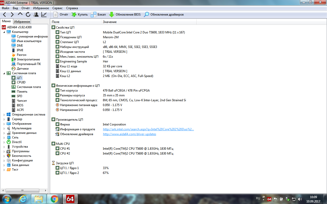Expand the Устройства tree node
Screen dimensions: 327x204
coord(4,147)
